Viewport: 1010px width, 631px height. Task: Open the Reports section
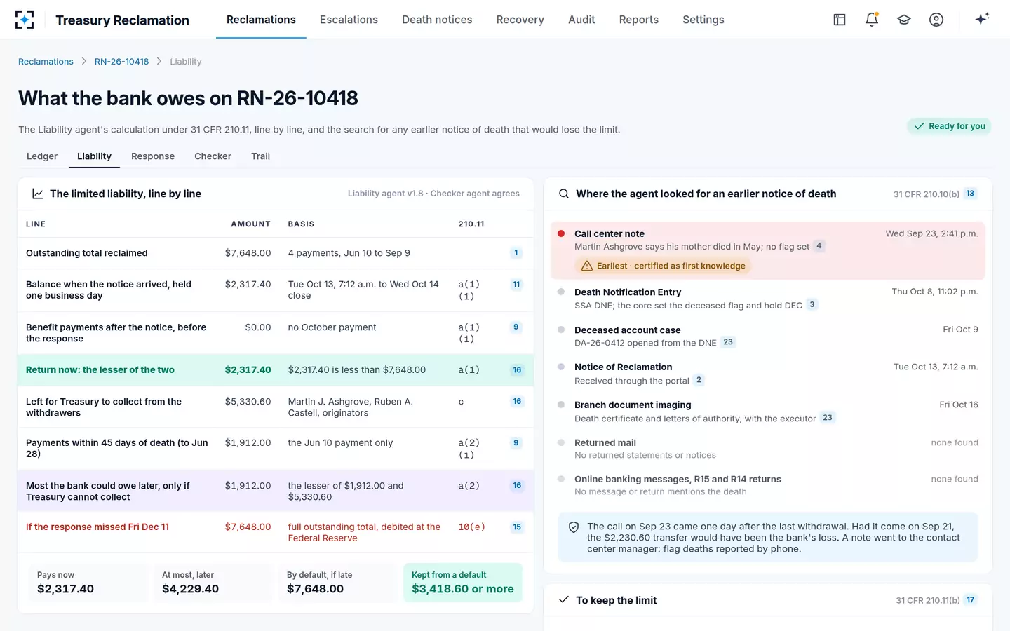point(639,20)
